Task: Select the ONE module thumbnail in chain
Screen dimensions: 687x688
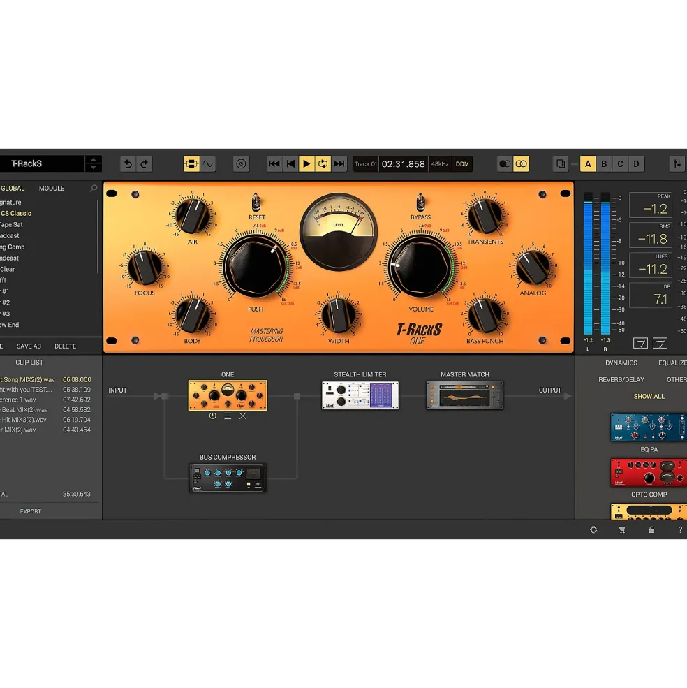Action: [228, 395]
